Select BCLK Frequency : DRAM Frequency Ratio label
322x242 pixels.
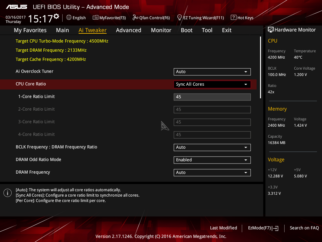click(x=57, y=147)
